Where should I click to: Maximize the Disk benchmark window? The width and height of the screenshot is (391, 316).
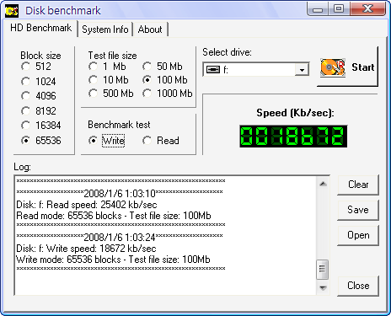tap(339, 9)
